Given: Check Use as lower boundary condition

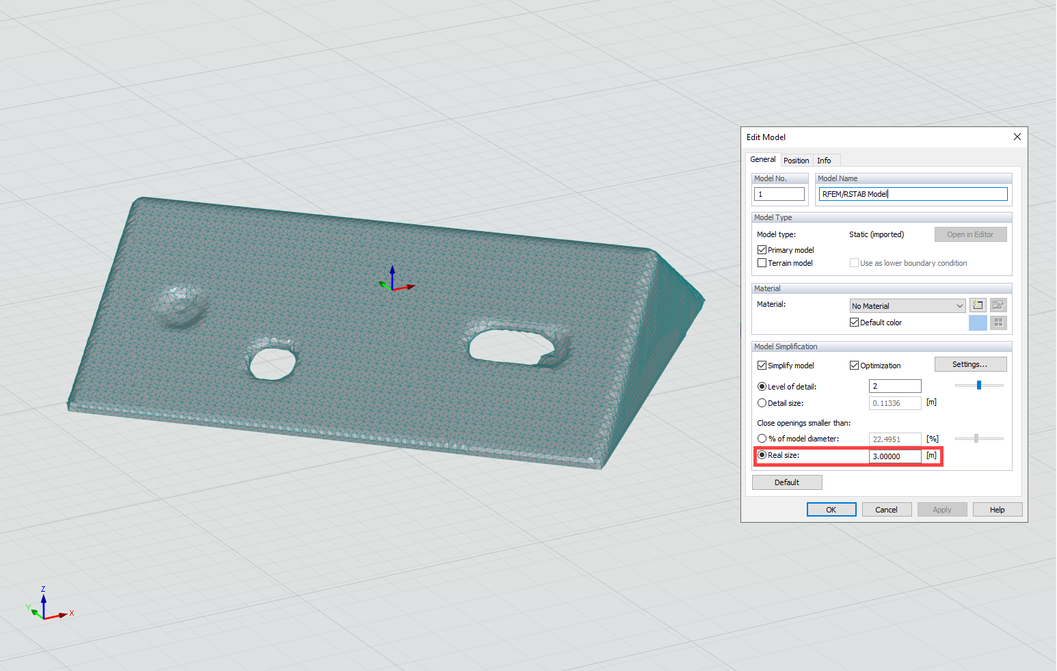Looking at the screenshot, I should click(854, 263).
